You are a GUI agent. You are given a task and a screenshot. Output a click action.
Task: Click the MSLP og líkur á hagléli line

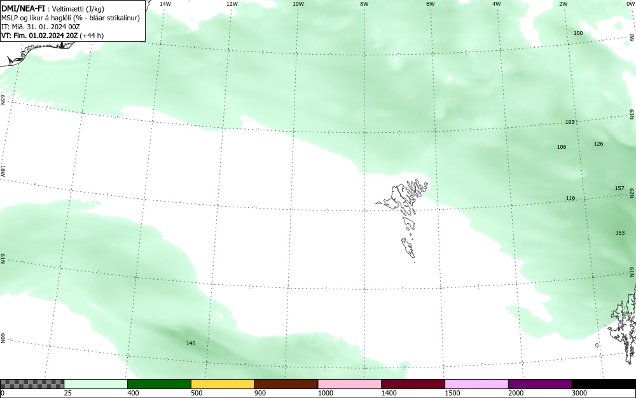71,18
